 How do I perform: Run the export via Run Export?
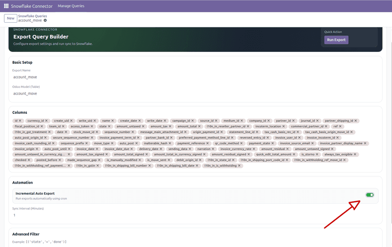(336, 40)
